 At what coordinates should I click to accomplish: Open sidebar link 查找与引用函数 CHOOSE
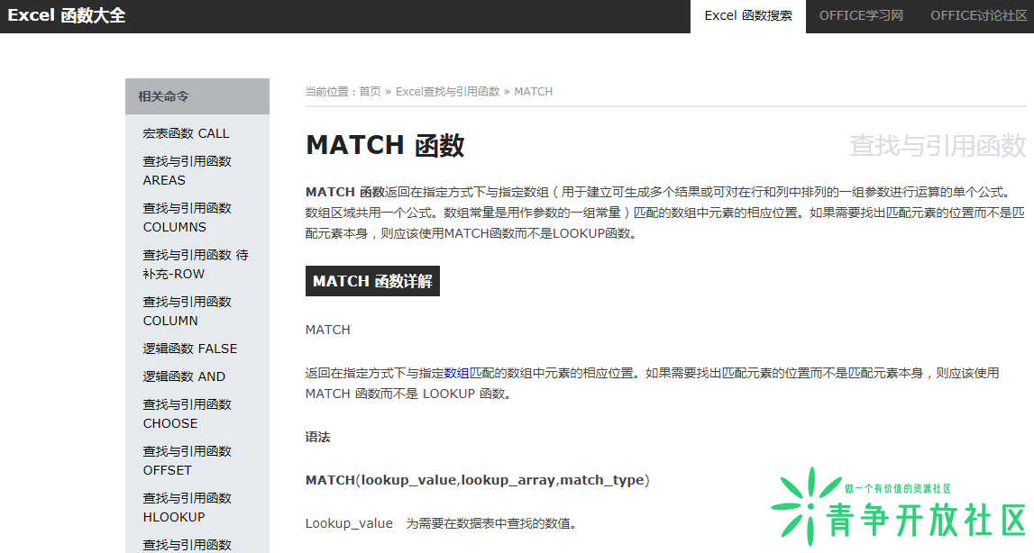point(188,414)
